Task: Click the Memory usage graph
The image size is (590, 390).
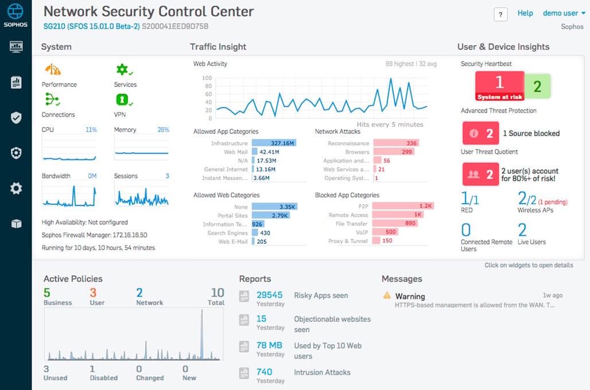Action: coord(142,148)
